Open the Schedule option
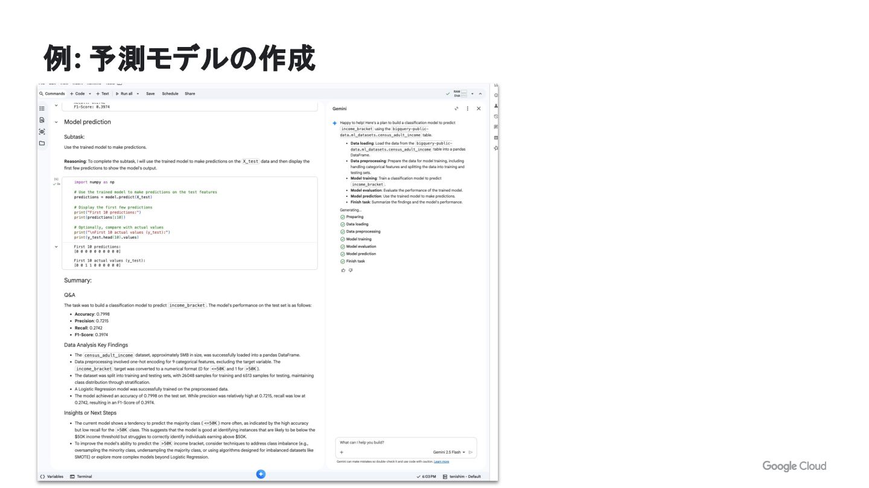This screenshot has height=488, width=869. coord(170,93)
